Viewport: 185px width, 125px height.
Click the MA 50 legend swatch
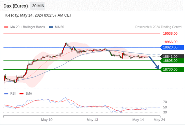[51, 27]
